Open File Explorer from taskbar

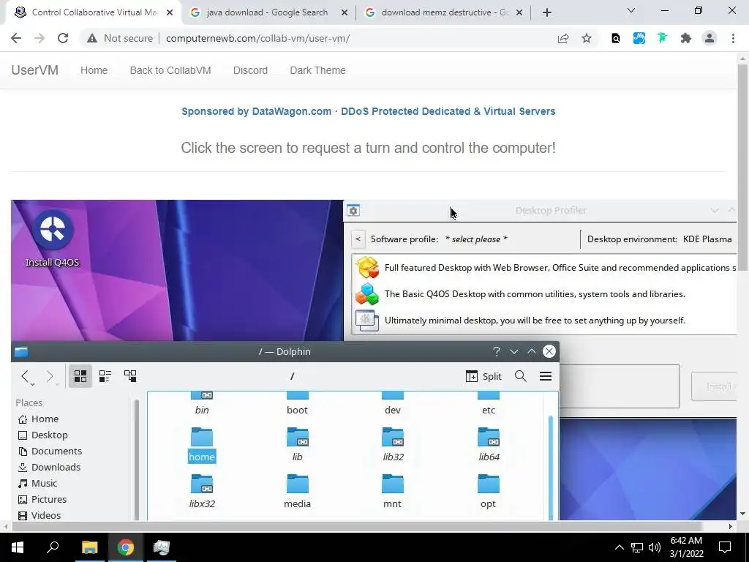pos(89,547)
